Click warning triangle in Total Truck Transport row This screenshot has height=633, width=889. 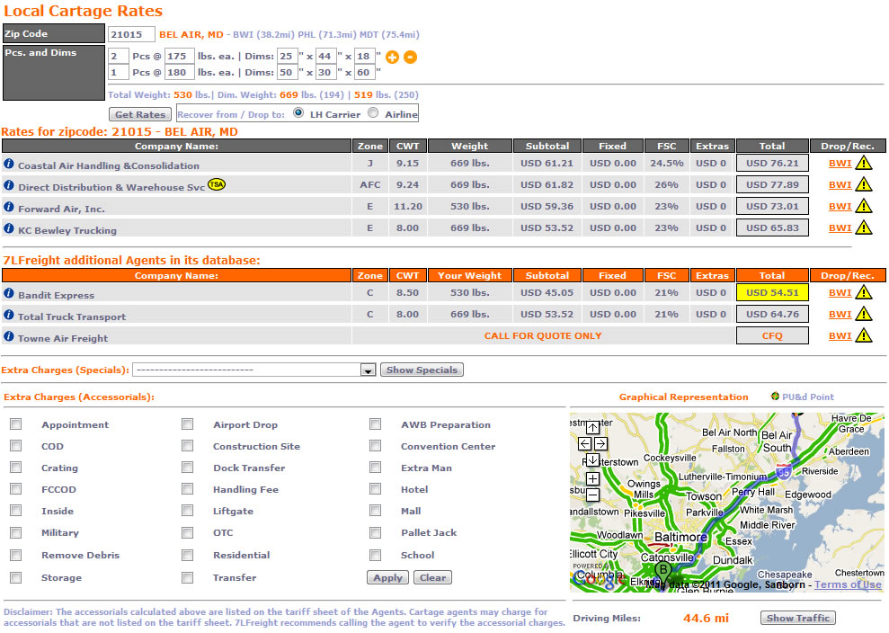pyautogui.click(x=864, y=314)
